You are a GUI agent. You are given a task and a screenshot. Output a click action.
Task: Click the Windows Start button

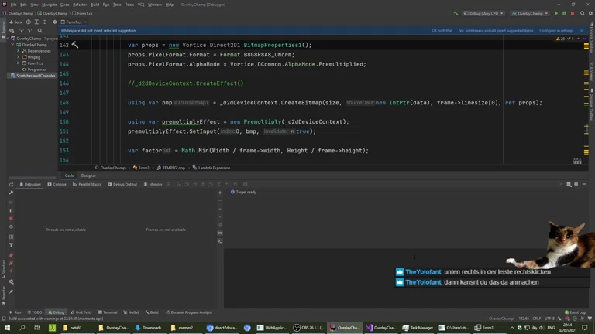click(7, 328)
